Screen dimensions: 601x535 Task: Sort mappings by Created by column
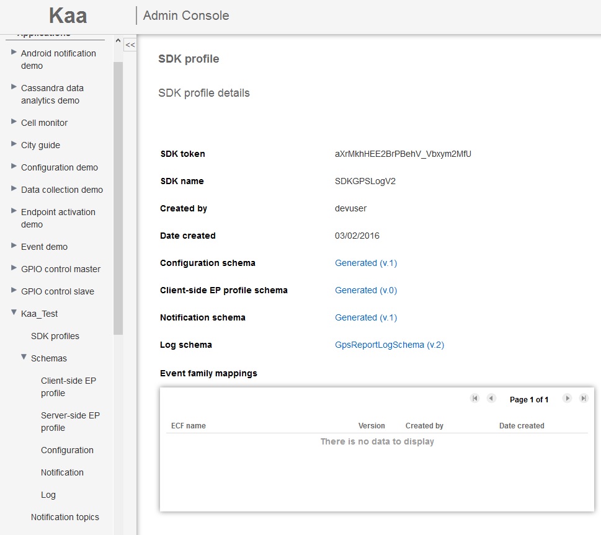point(424,426)
